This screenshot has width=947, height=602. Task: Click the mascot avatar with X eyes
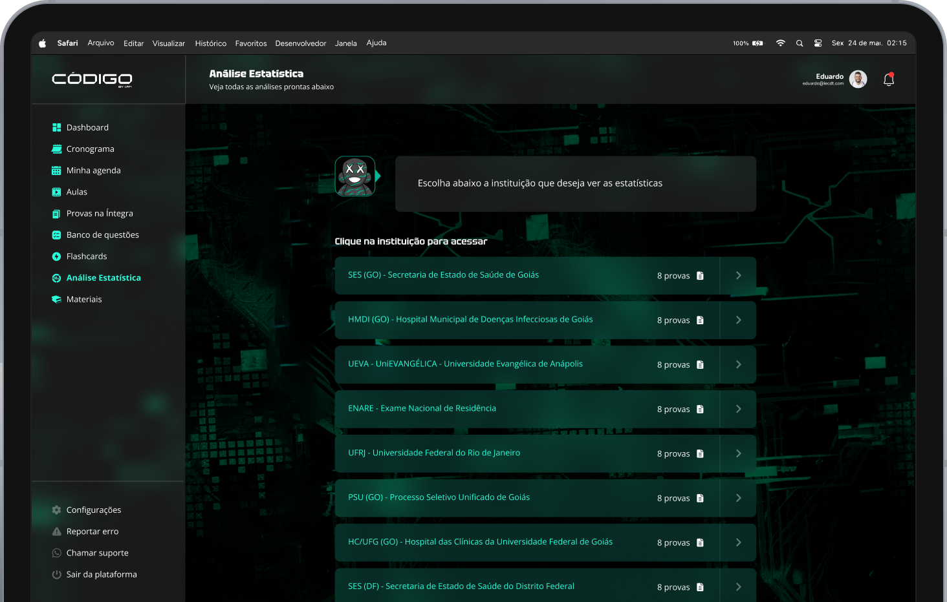pos(354,176)
